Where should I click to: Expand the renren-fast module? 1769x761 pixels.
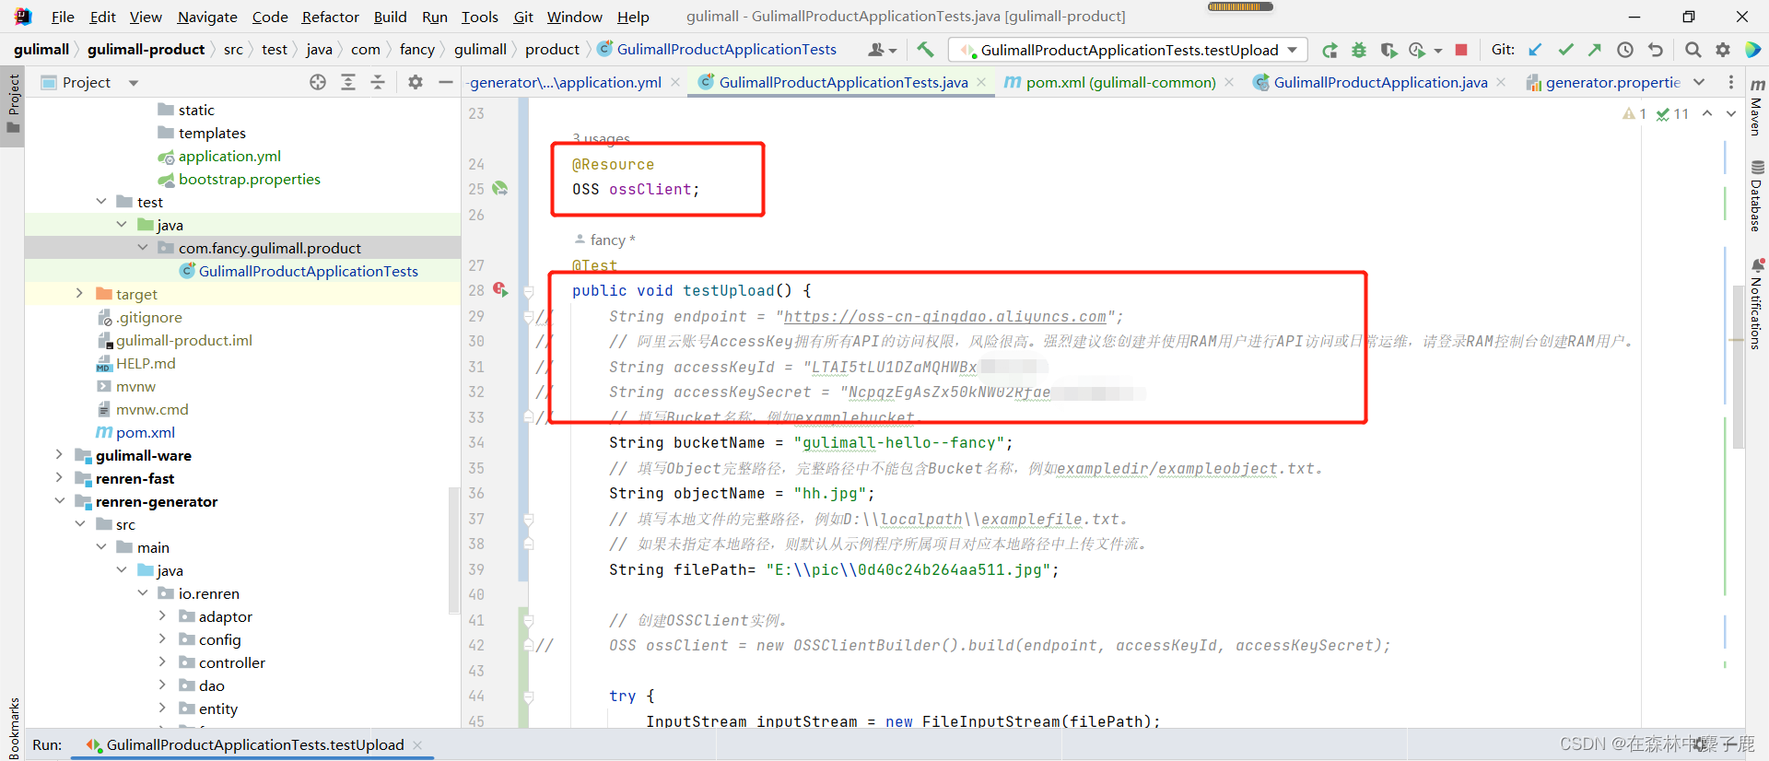[59, 477]
